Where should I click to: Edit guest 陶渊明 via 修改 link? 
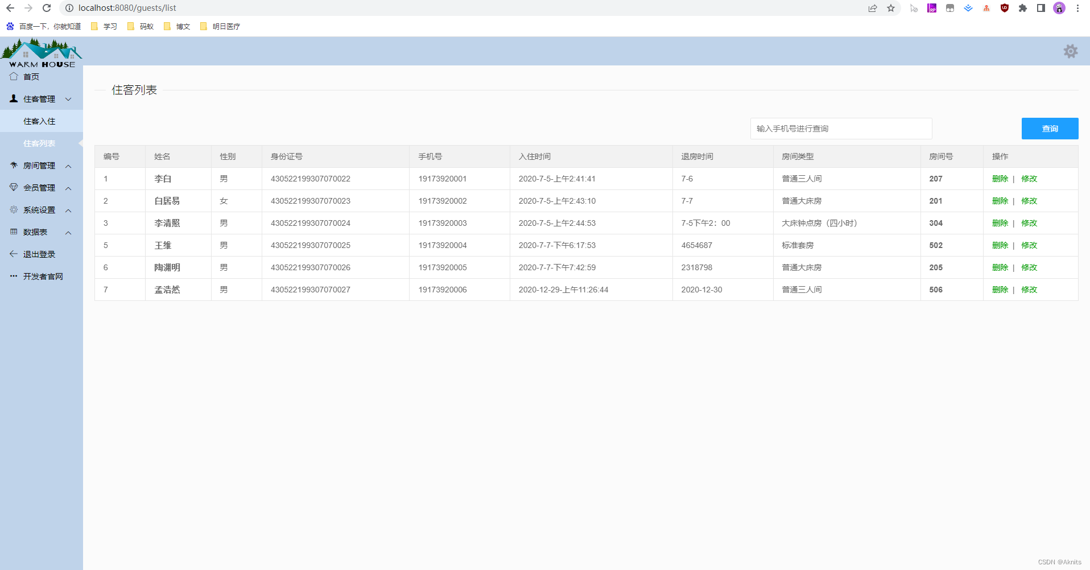tap(1029, 267)
